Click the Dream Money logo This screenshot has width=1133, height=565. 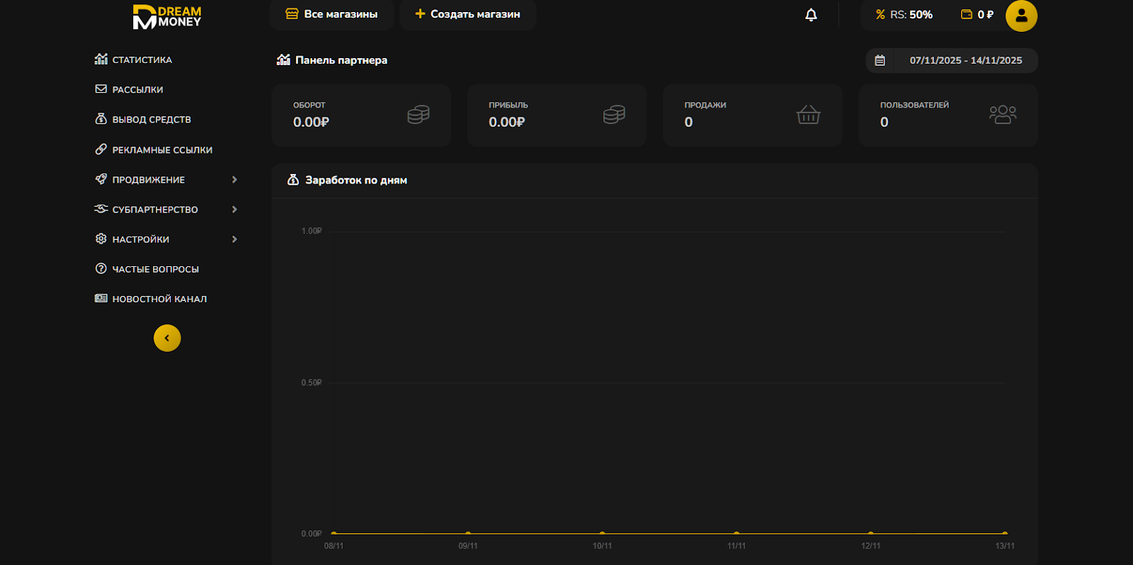click(x=167, y=17)
